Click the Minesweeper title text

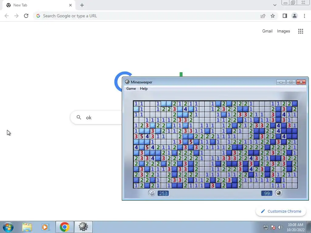142,82
